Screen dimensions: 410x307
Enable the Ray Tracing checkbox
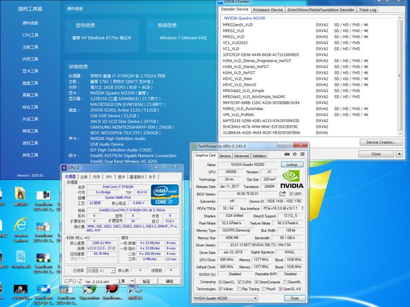point(239,289)
